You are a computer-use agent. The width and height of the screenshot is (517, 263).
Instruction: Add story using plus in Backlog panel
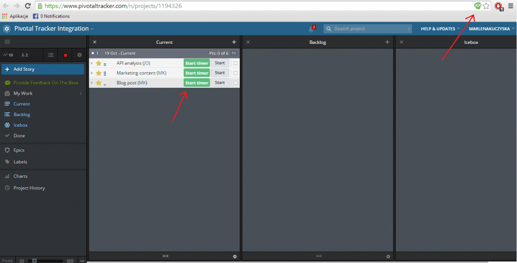387,42
